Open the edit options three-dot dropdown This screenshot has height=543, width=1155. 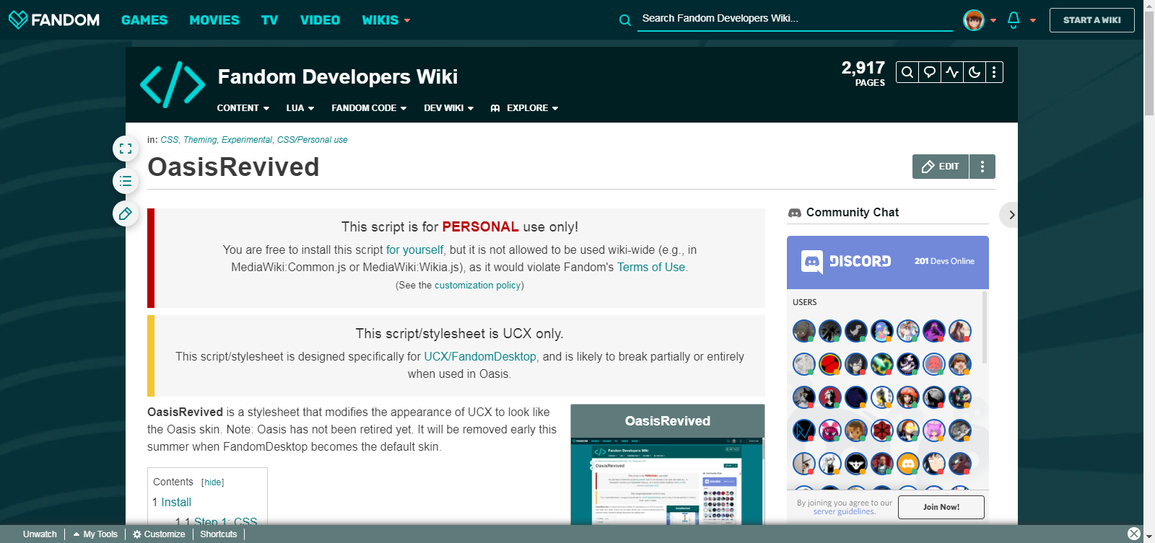click(982, 167)
